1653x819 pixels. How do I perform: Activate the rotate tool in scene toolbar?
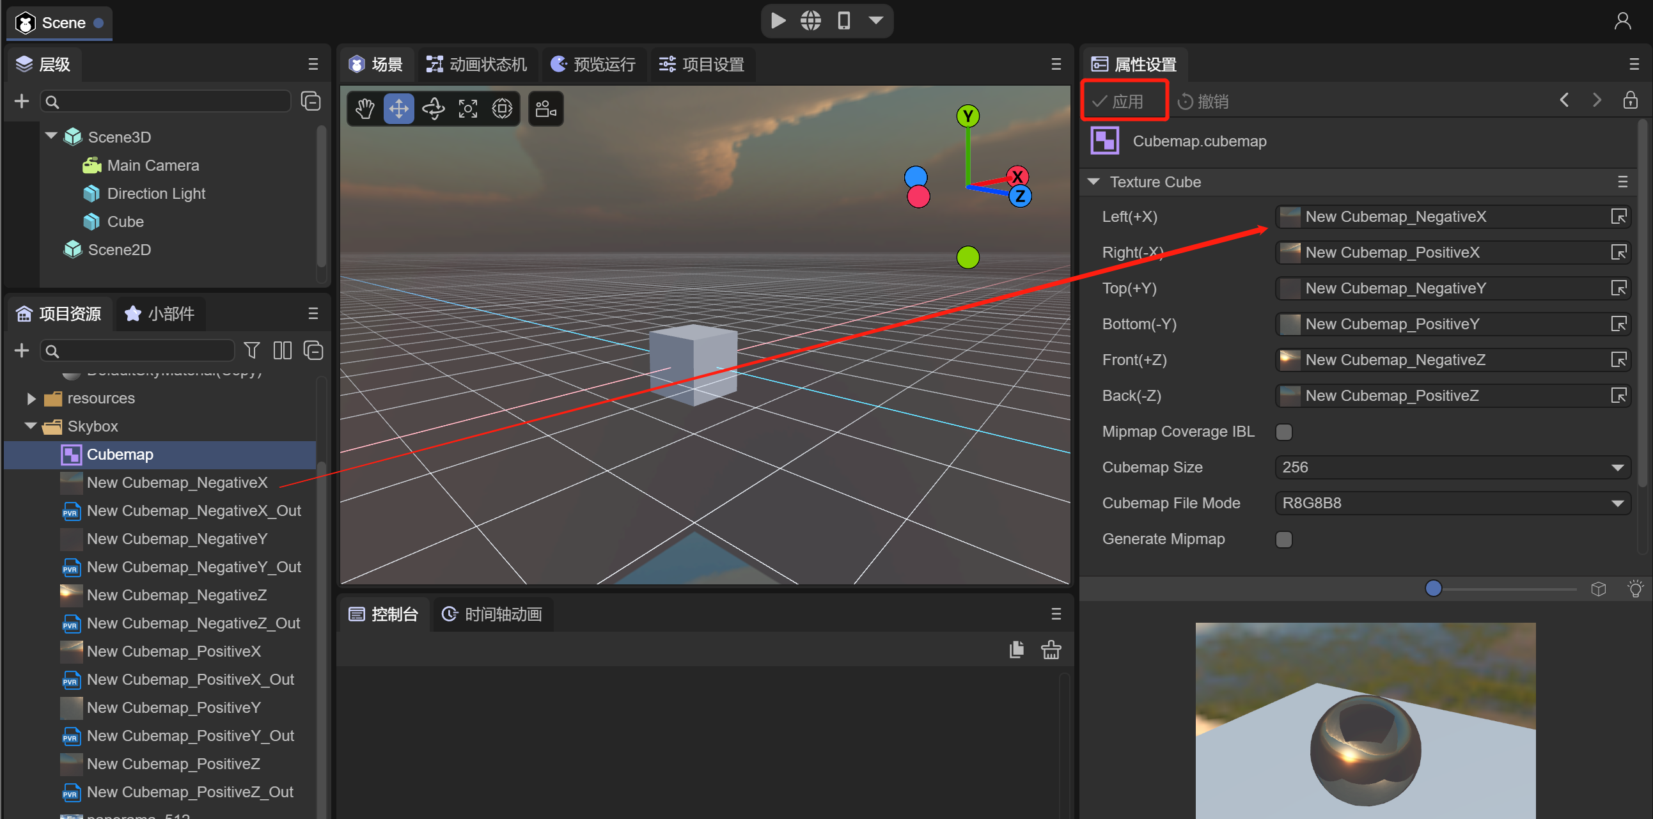tap(434, 109)
